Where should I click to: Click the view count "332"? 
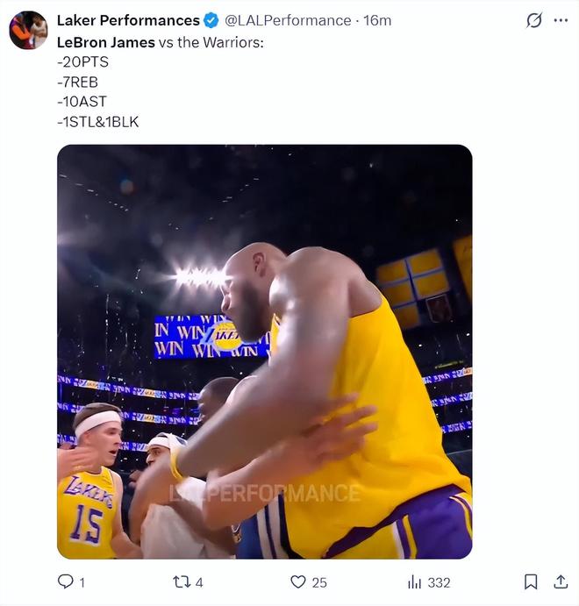point(439,582)
